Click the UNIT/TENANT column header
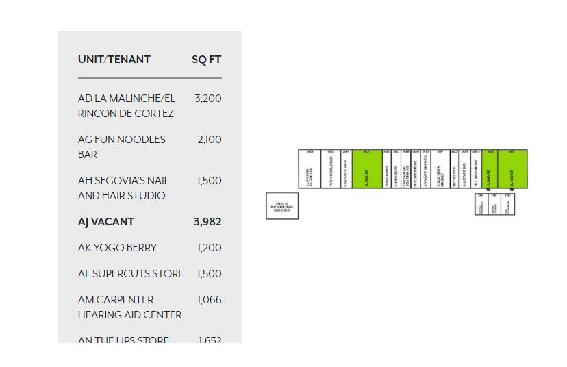This screenshot has height=367, width=567. click(114, 60)
